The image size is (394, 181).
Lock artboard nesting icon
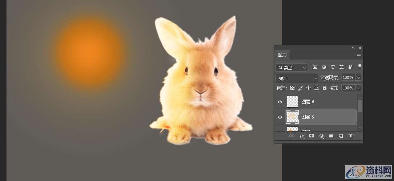click(316, 88)
